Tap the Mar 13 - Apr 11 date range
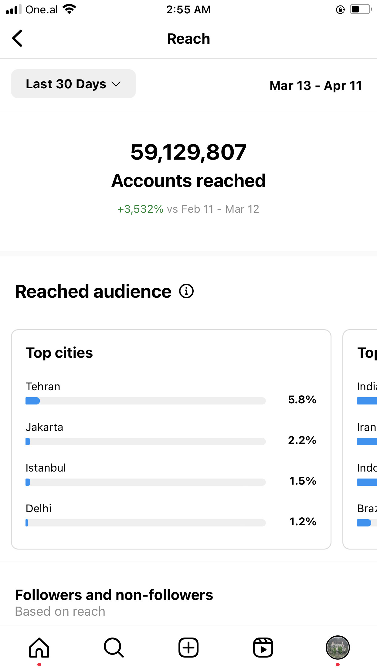The height and width of the screenshot is (670, 377). (316, 86)
